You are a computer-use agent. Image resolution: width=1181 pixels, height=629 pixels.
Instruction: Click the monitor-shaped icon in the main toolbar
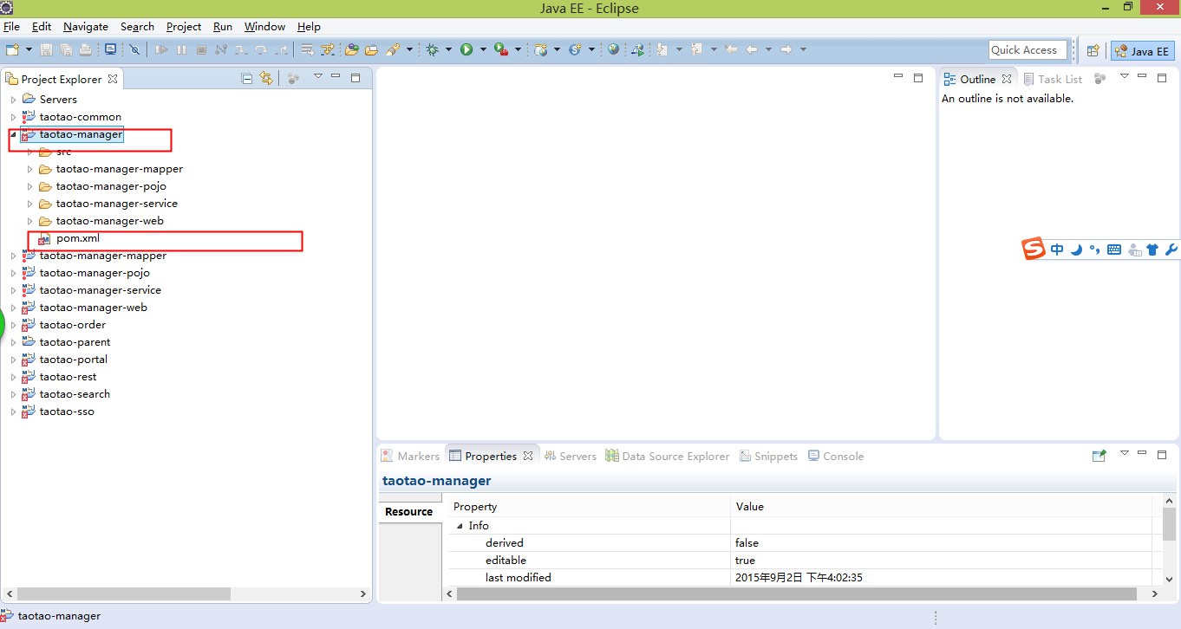click(110, 49)
